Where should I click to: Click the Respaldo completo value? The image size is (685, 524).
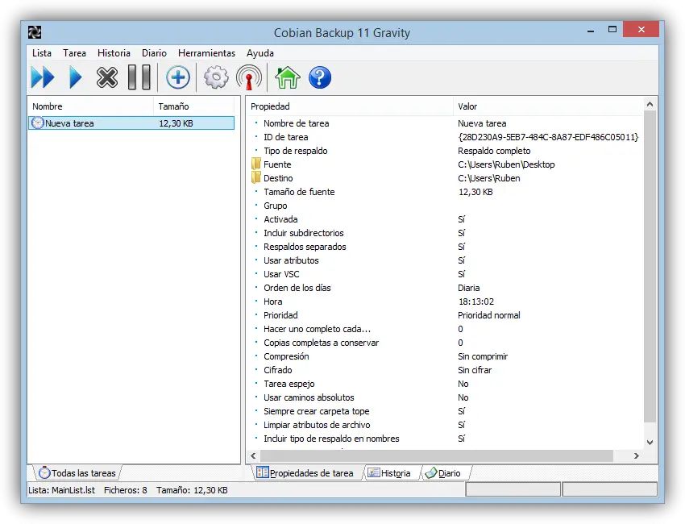coord(494,151)
